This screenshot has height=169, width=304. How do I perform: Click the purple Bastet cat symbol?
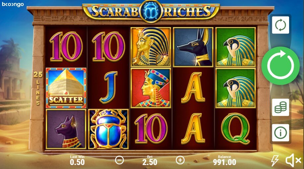66,129
